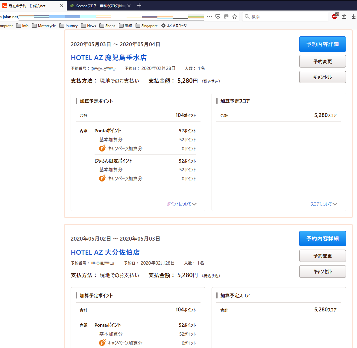Click the 5,280スコア total in the 大分佐伯店 card
Screen dimensions: 357x348
click(325, 310)
